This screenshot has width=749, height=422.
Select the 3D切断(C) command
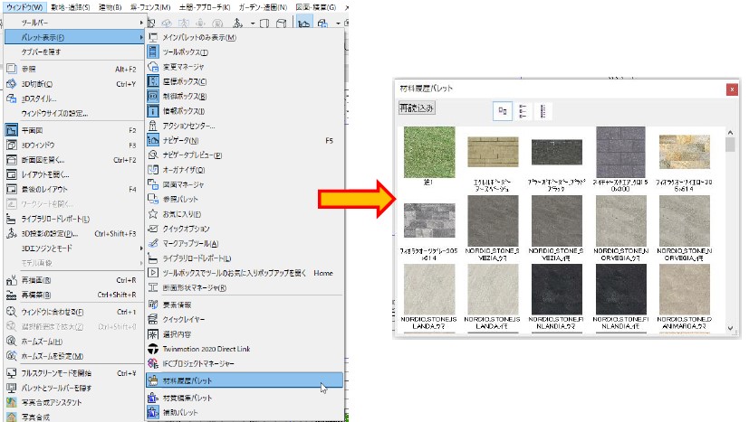pyautogui.click(x=74, y=84)
